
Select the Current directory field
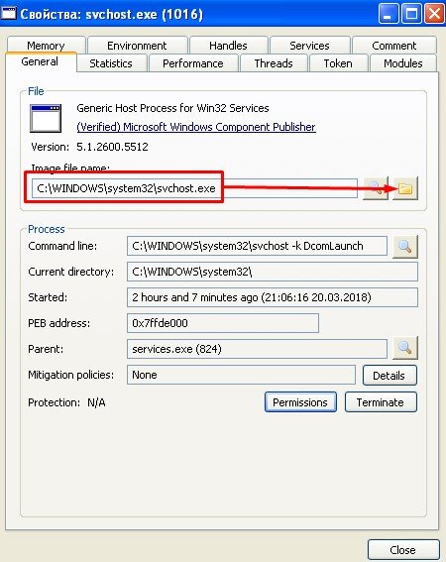pos(273,272)
